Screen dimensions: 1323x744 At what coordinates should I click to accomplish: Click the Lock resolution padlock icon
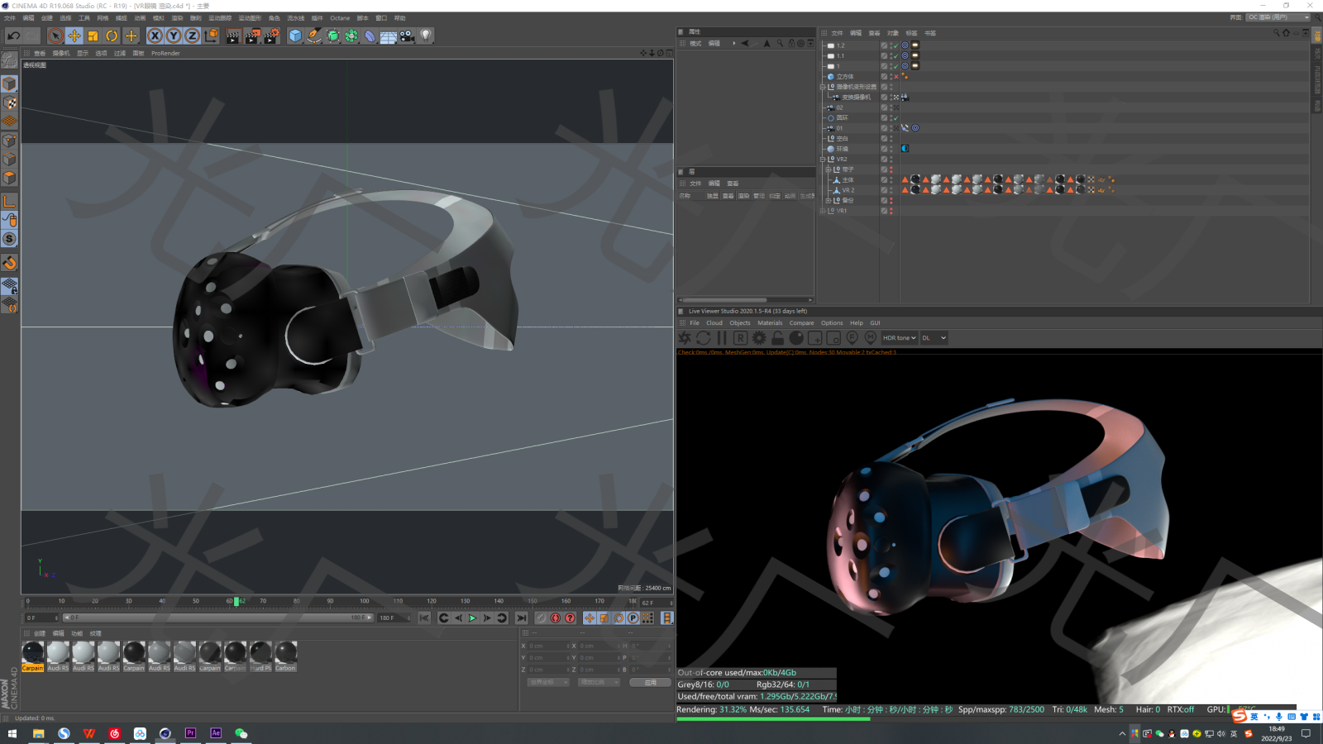click(777, 338)
